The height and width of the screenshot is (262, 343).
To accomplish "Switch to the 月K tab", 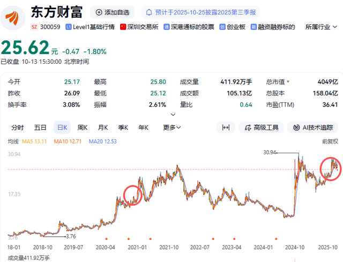I will coord(103,128).
